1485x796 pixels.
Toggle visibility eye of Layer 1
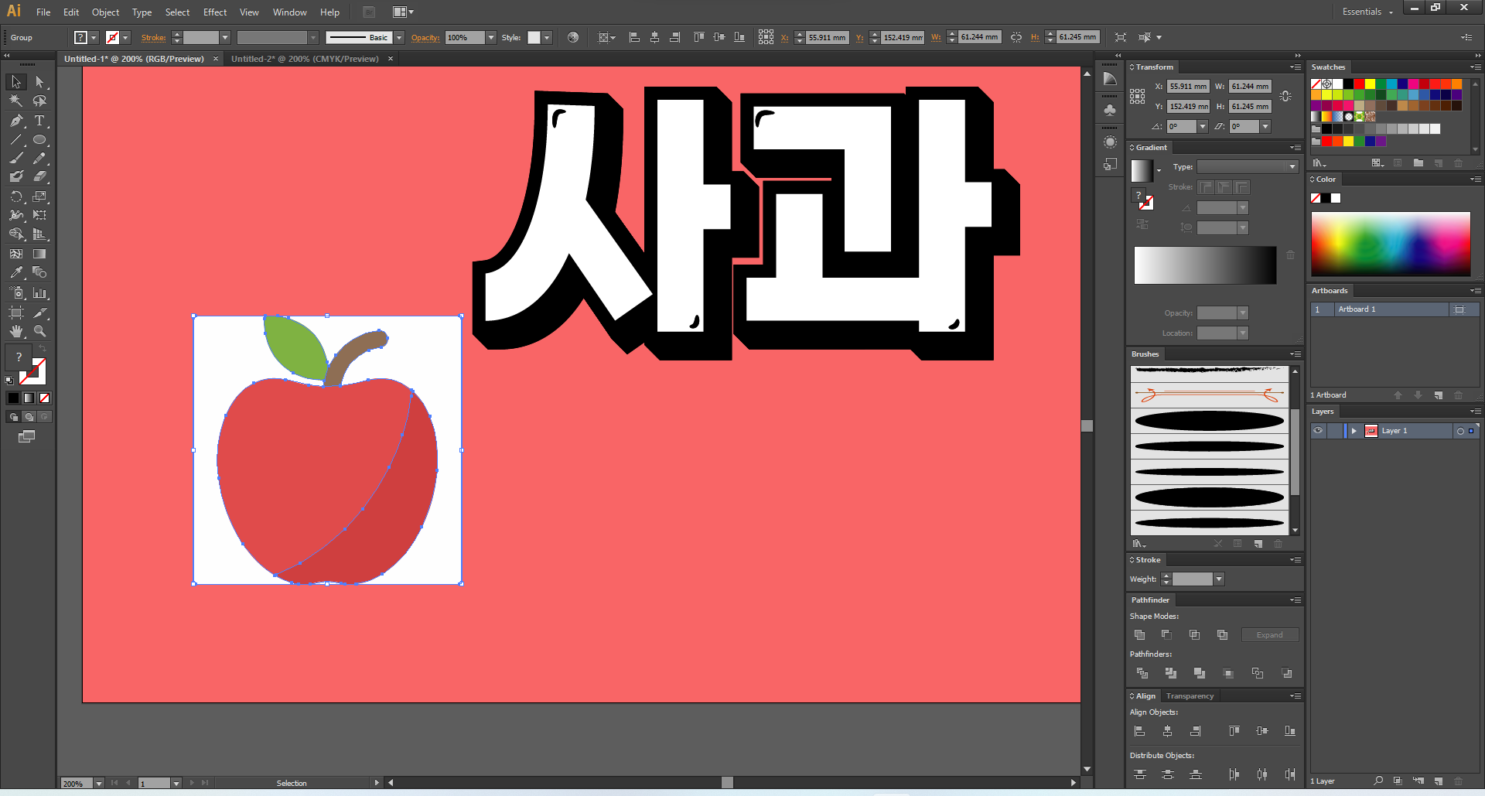[1318, 431]
